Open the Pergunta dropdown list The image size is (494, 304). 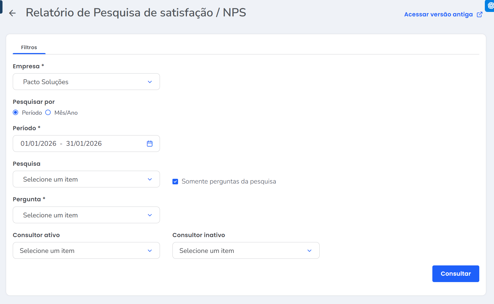(86, 215)
